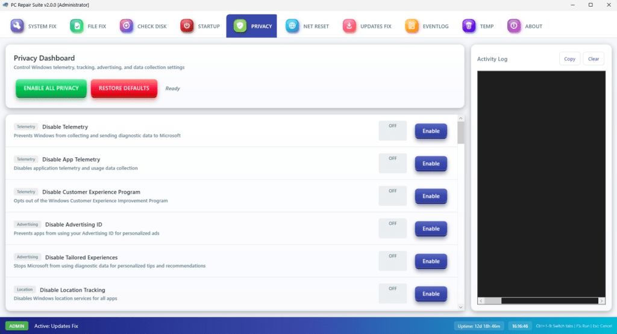
Task: Click the privacy list scroll down arrow
Action: [x=461, y=307]
